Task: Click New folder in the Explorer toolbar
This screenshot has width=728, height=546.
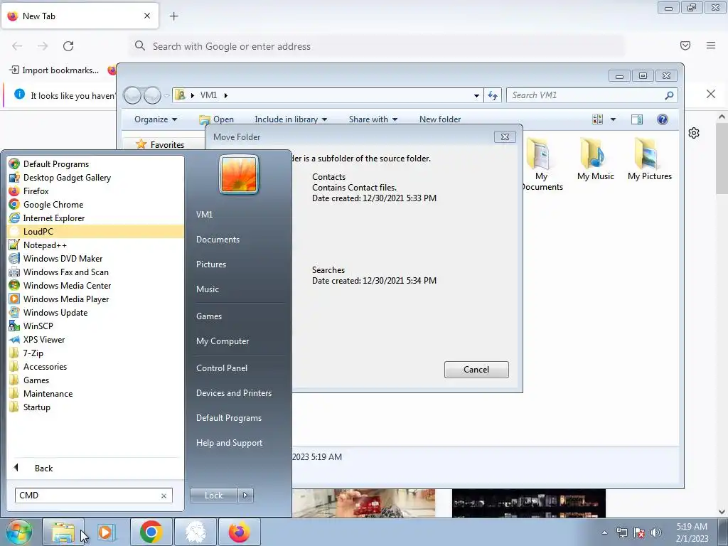Action: [x=440, y=119]
